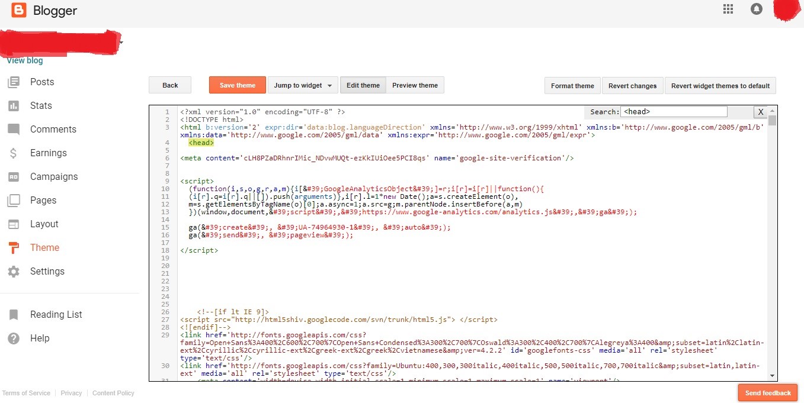804x403 pixels.
Task: Click the Send feedback button
Action: (x=768, y=393)
